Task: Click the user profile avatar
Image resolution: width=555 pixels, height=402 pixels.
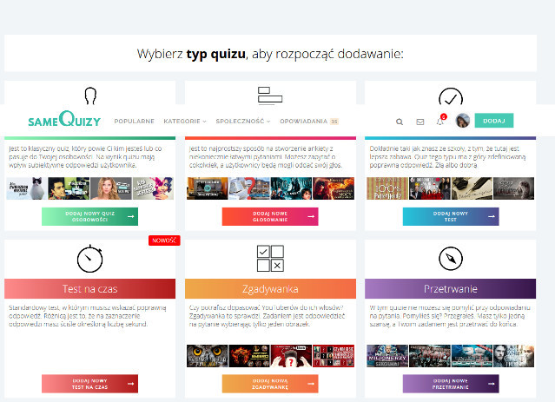Action: [463, 121]
